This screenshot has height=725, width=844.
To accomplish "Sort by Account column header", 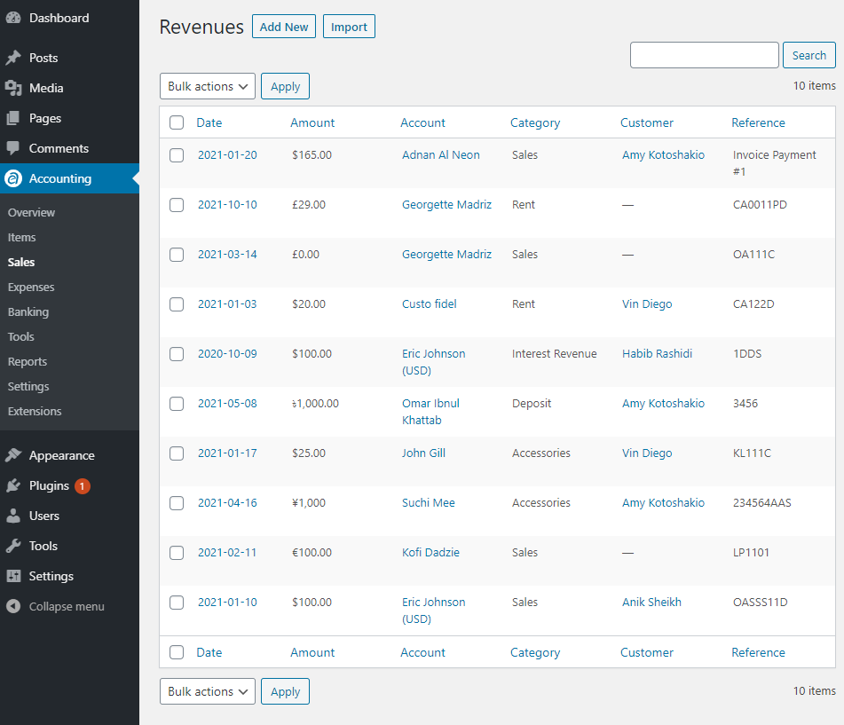I will pyautogui.click(x=422, y=122).
